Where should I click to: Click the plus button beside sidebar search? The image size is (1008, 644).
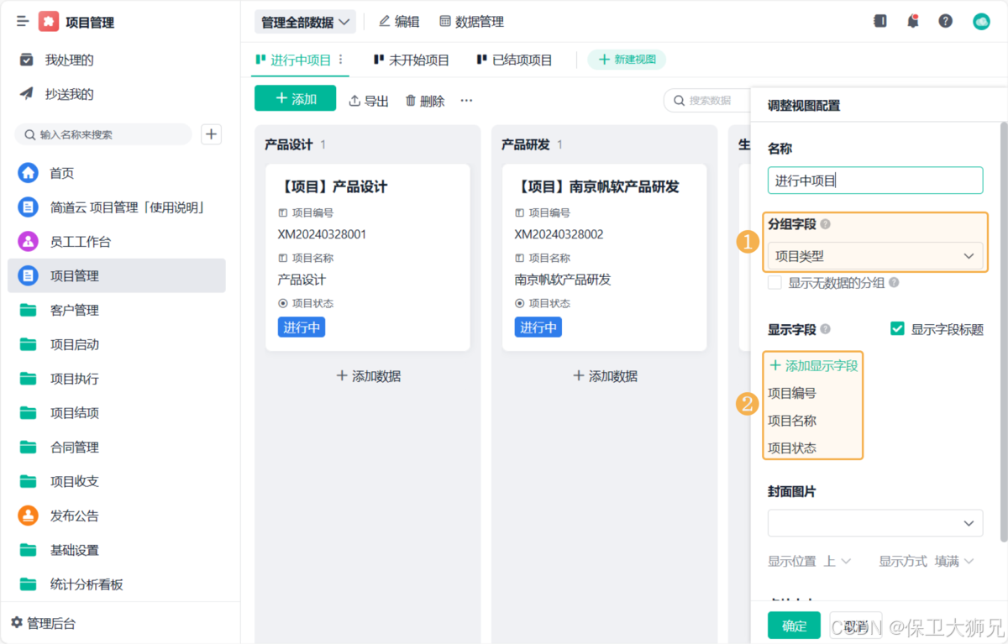[212, 134]
